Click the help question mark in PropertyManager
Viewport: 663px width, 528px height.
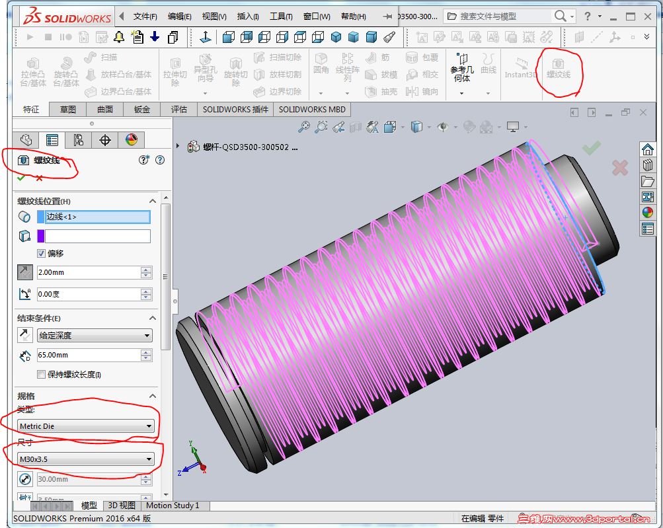pyautogui.click(x=160, y=160)
